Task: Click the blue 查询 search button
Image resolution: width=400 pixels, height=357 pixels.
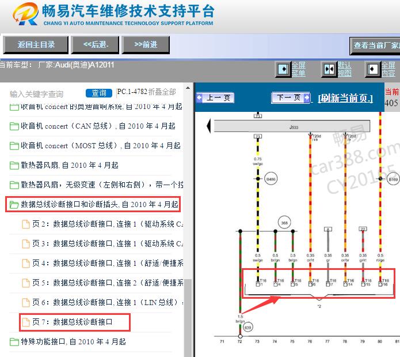Action: pyautogui.click(x=99, y=93)
